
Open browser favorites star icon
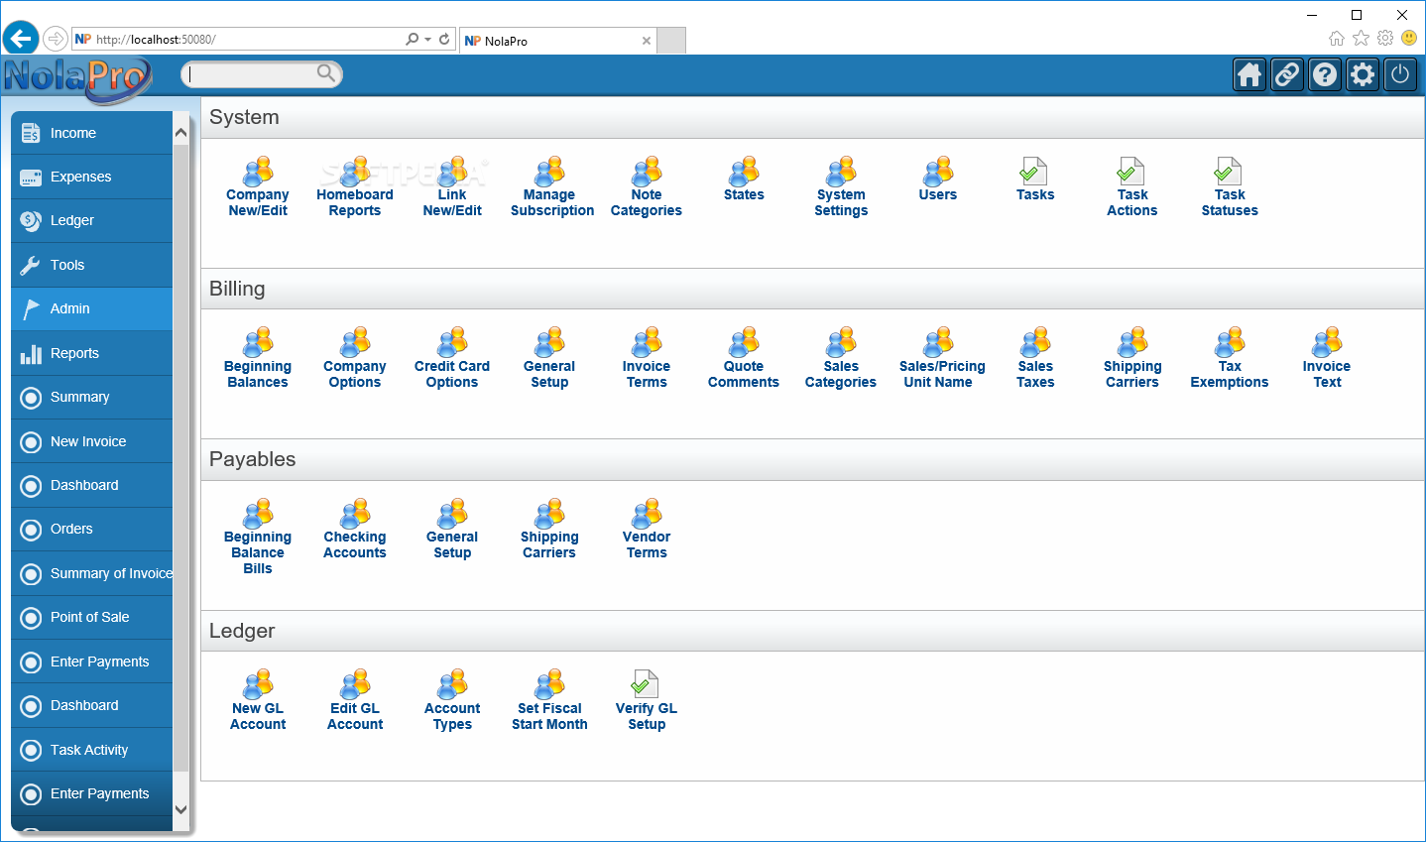click(x=1361, y=38)
